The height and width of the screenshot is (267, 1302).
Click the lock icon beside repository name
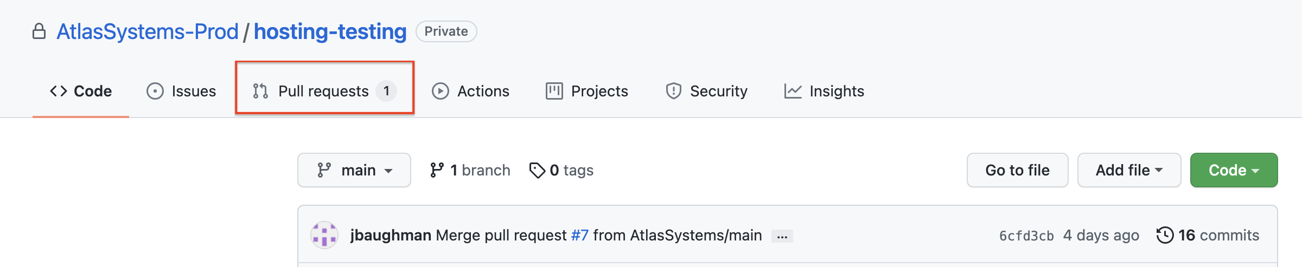pos(39,31)
